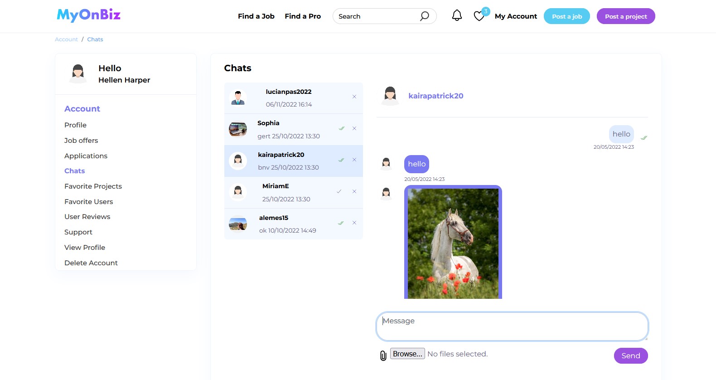716x380 pixels.
Task: Open Applications in the sidebar
Action: (x=86, y=156)
